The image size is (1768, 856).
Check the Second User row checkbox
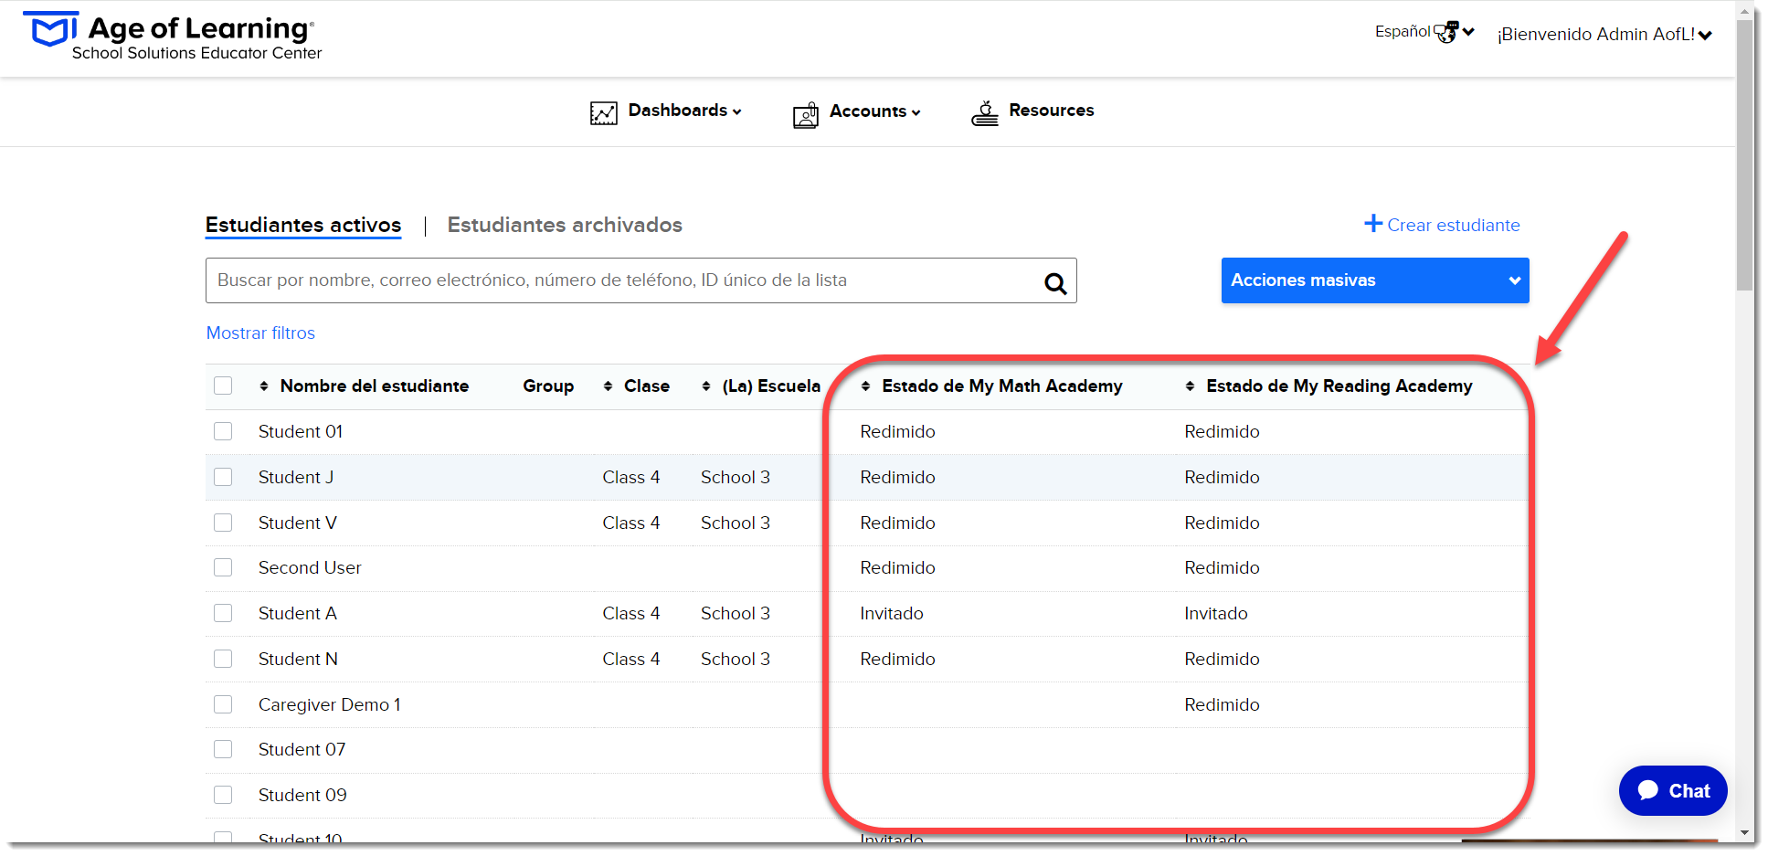coord(223,567)
